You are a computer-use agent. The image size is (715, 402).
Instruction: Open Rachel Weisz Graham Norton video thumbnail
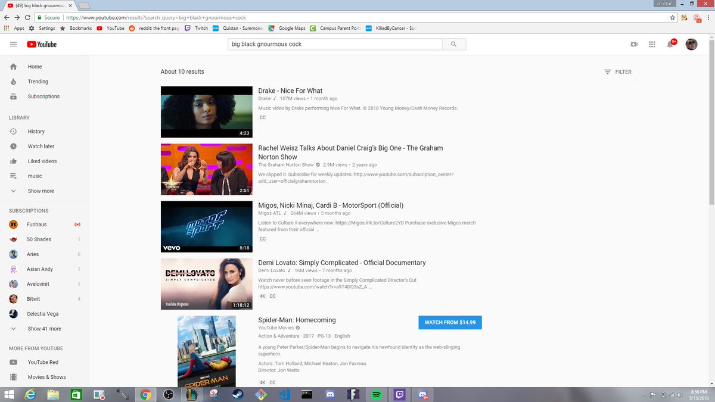(x=207, y=169)
